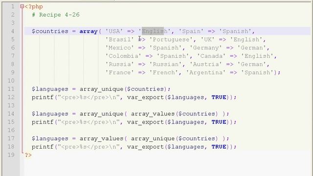Click the 'Mexico' key string
Screen dimensions: 313x176
(x=119, y=48)
